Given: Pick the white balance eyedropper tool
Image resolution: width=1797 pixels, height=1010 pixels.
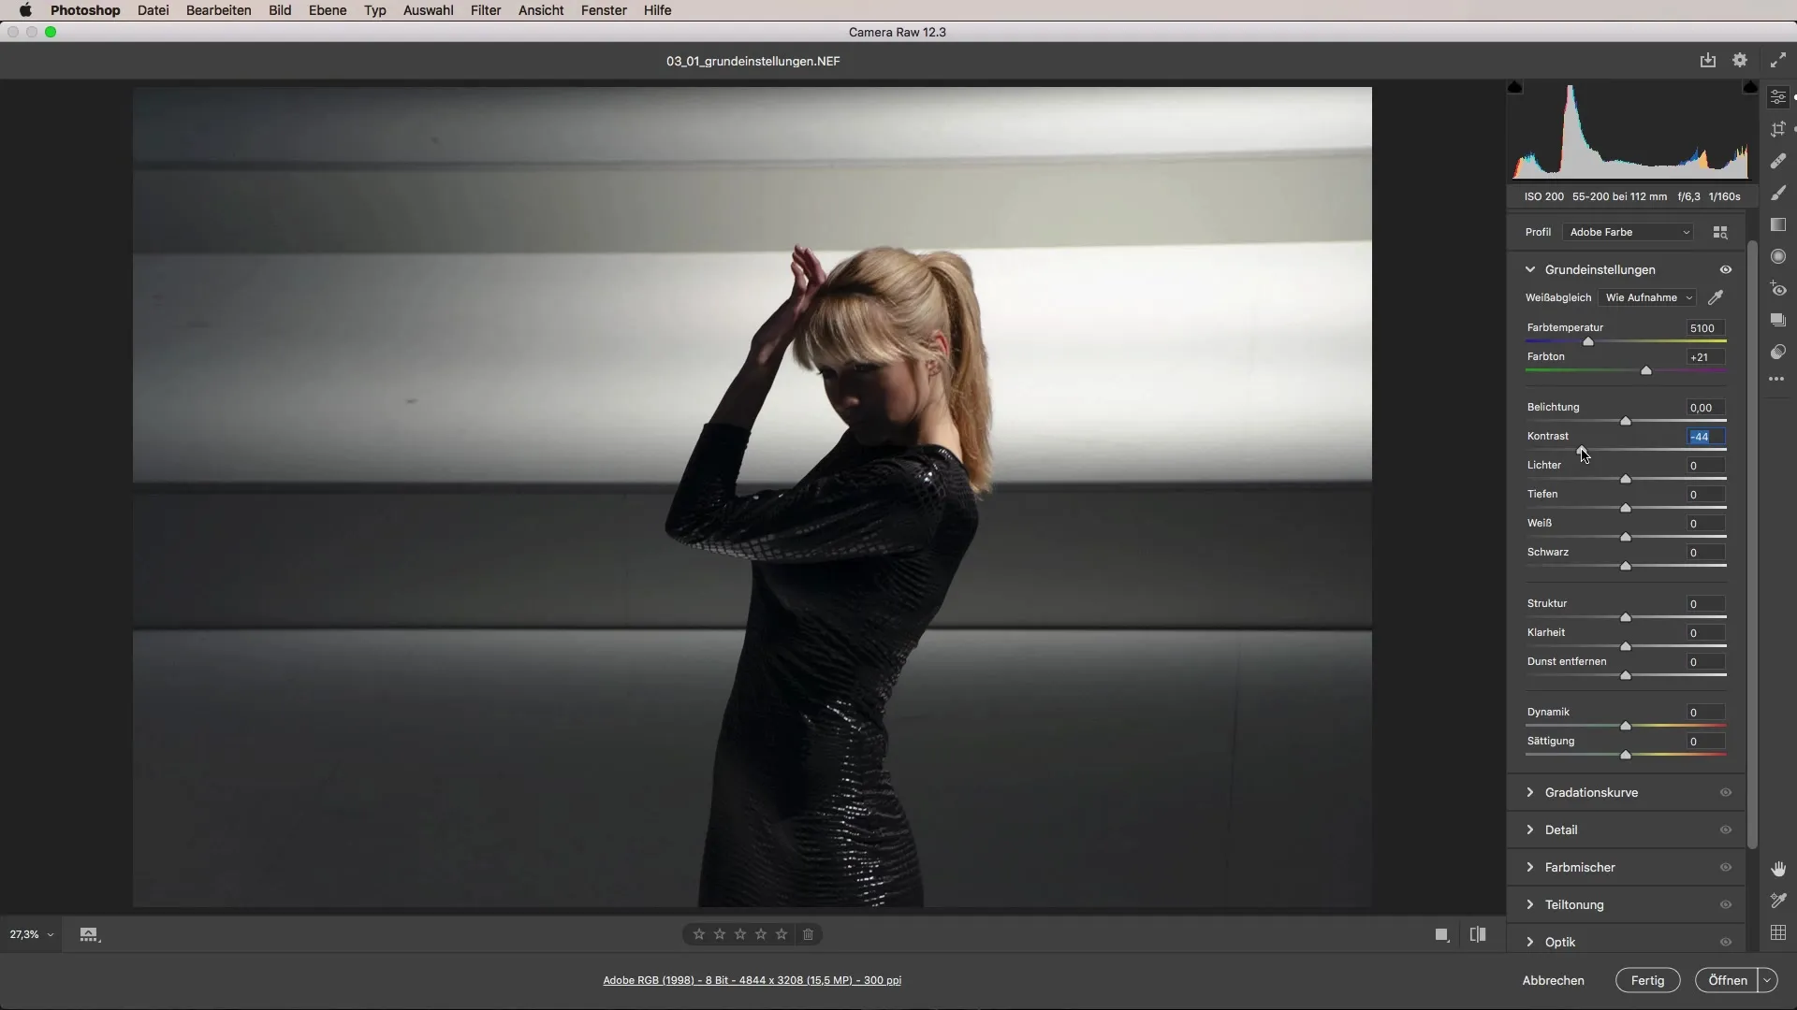Looking at the screenshot, I should 1716,297.
